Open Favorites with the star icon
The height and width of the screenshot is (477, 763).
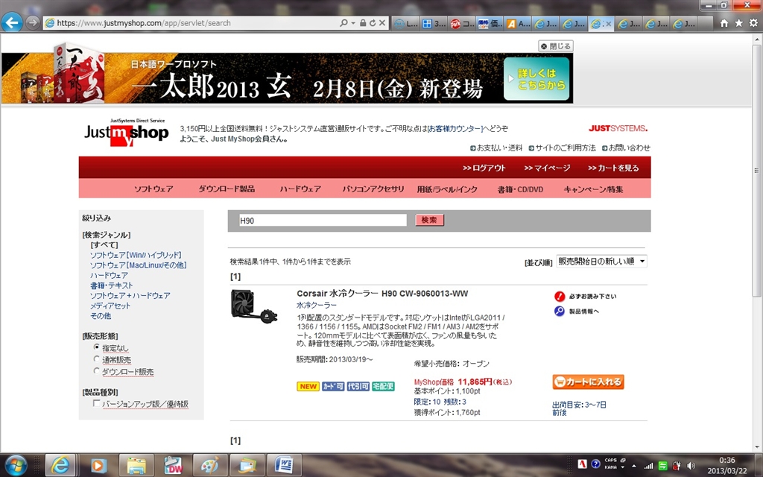coord(738,23)
